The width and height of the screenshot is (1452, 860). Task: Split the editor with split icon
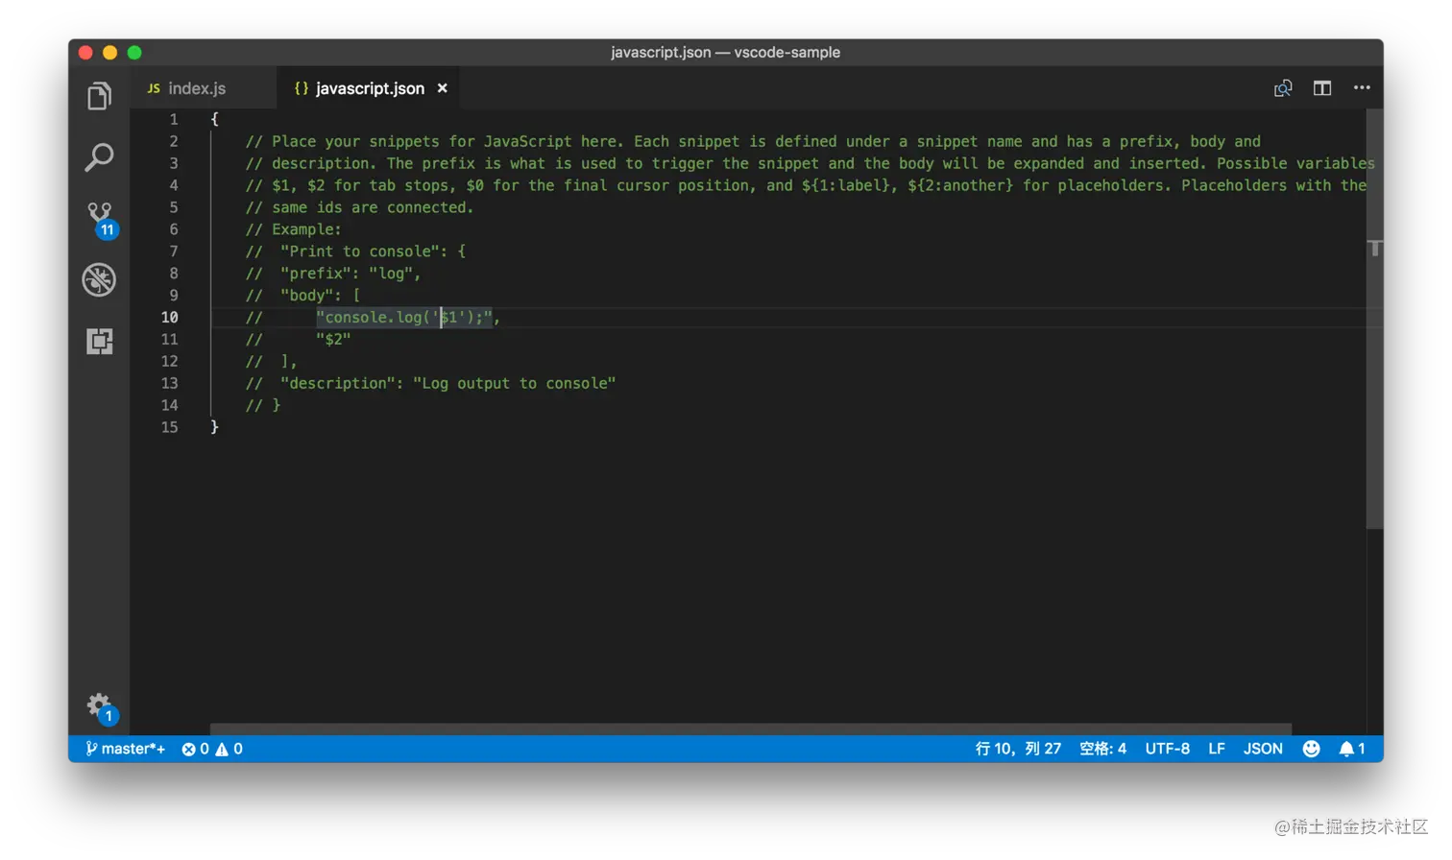point(1322,88)
